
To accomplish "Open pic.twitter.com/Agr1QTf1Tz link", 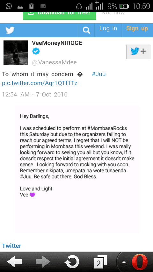I will pyautogui.click(x=40, y=83).
